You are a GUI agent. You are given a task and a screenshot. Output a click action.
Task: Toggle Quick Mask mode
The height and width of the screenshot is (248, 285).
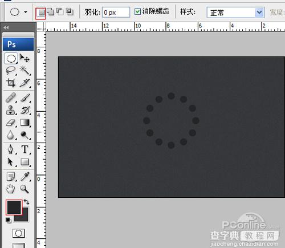click(19, 233)
